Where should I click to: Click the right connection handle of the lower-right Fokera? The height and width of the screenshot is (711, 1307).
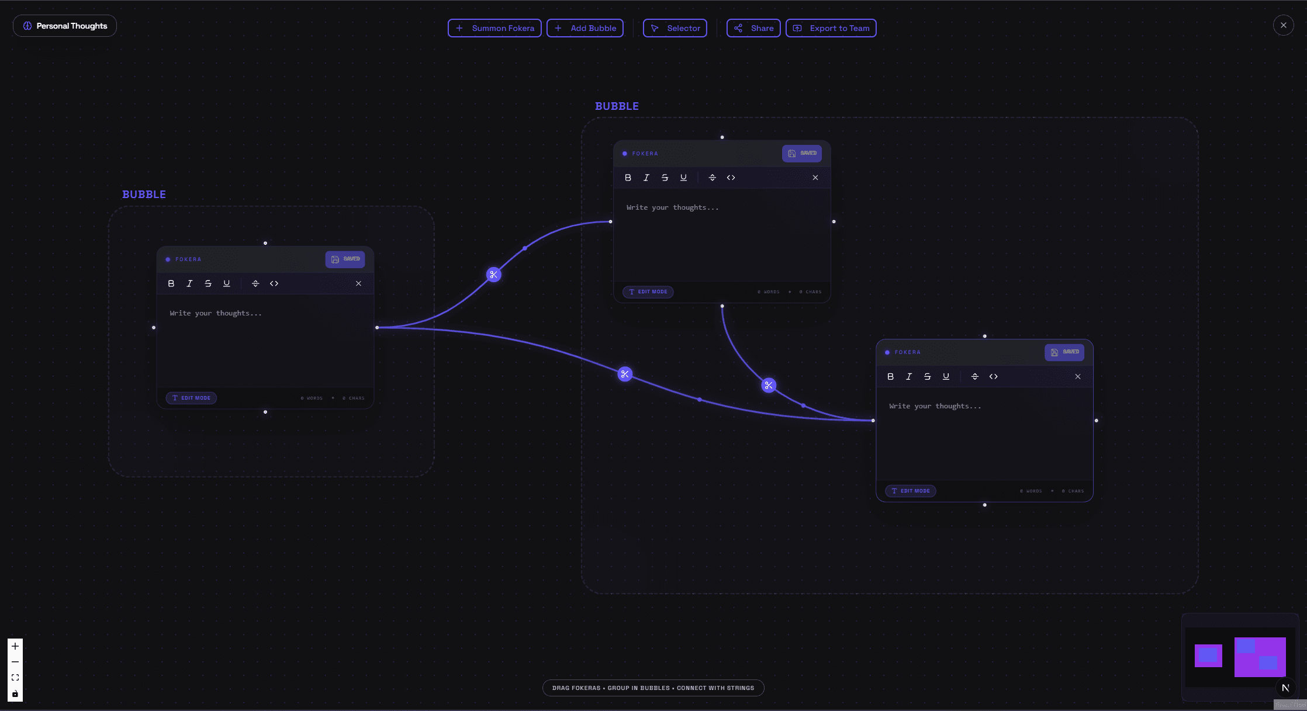(x=1096, y=421)
